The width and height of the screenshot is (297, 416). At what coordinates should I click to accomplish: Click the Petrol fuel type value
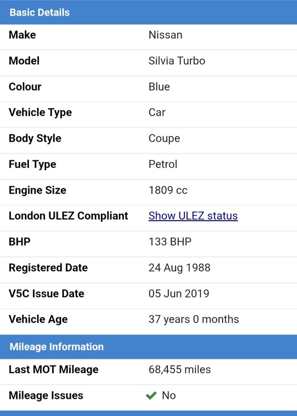[163, 164]
